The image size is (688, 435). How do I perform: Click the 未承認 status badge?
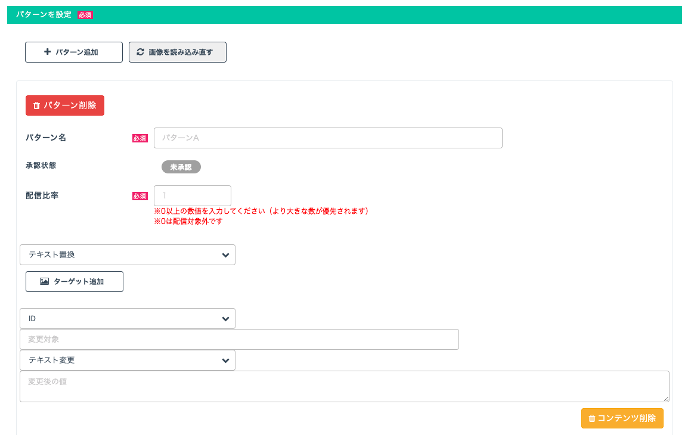181,167
